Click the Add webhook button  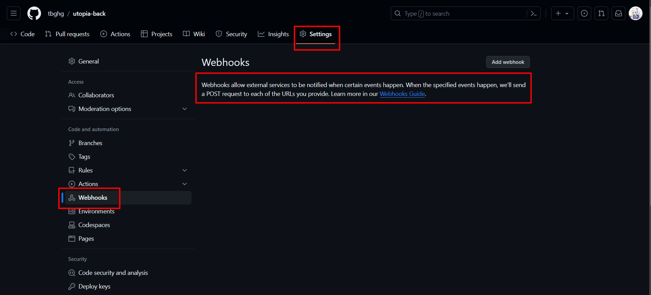point(508,62)
